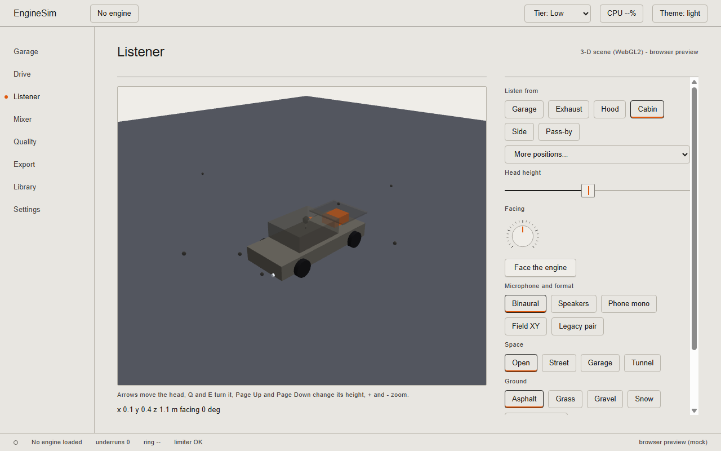Choose Grass ground surface
This screenshot has height=451, width=721.
click(x=565, y=399)
